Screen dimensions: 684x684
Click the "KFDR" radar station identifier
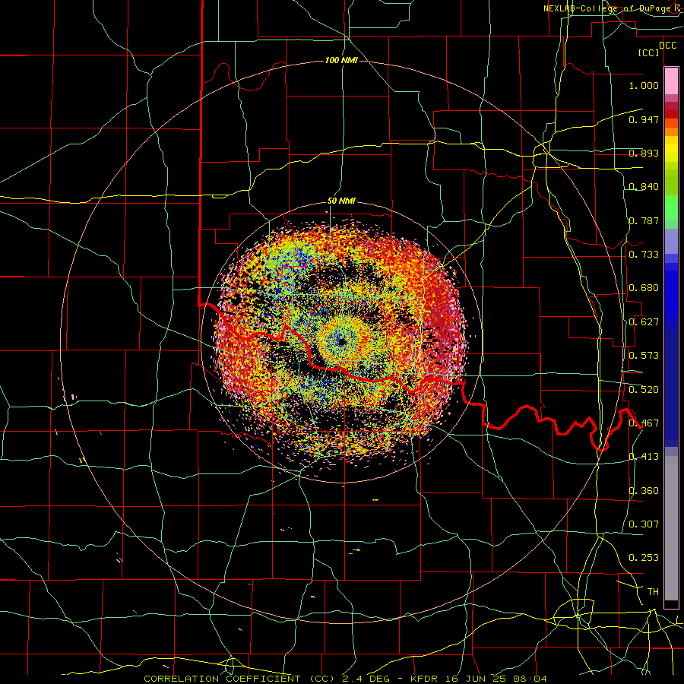point(426,679)
